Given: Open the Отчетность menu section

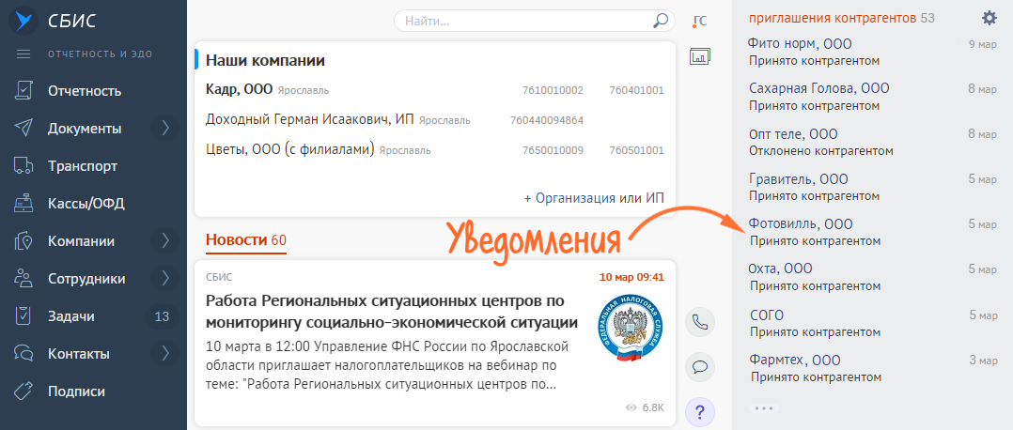Looking at the screenshot, I should (x=85, y=91).
